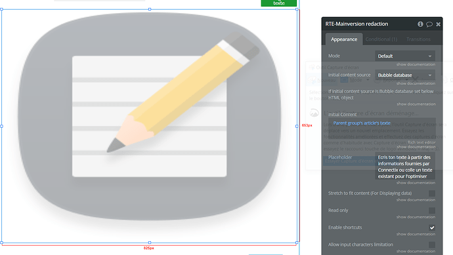Enable Allow input characters limitation checkbox
This screenshot has height=255, width=453.
pyautogui.click(x=432, y=245)
